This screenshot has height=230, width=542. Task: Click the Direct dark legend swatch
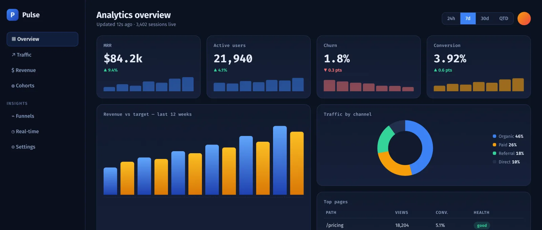coord(495,162)
